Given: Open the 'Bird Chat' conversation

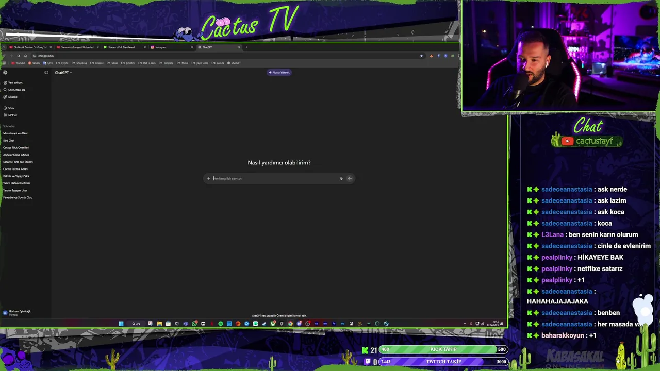Looking at the screenshot, I should tap(9, 141).
